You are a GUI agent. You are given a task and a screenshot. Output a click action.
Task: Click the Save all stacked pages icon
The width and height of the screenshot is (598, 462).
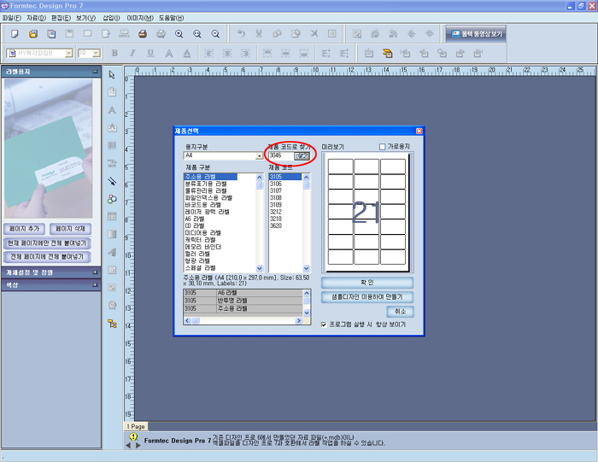[x=51, y=34]
